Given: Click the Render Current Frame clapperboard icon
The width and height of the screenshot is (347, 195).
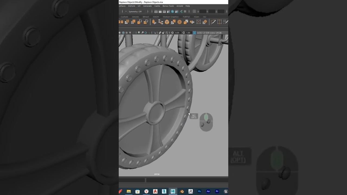Looking at the screenshot, I should 160,11.
